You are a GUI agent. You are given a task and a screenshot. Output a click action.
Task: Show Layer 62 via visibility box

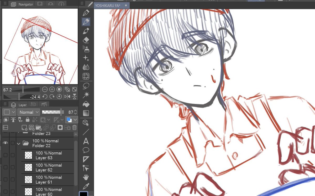[x=5, y=167]
